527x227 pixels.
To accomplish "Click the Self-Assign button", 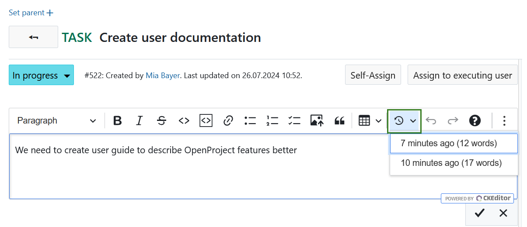I will 373,76.
